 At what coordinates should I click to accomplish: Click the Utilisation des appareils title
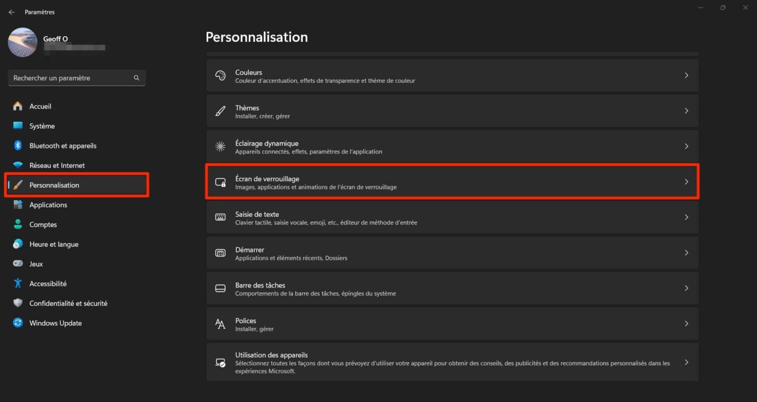point(272,355)
